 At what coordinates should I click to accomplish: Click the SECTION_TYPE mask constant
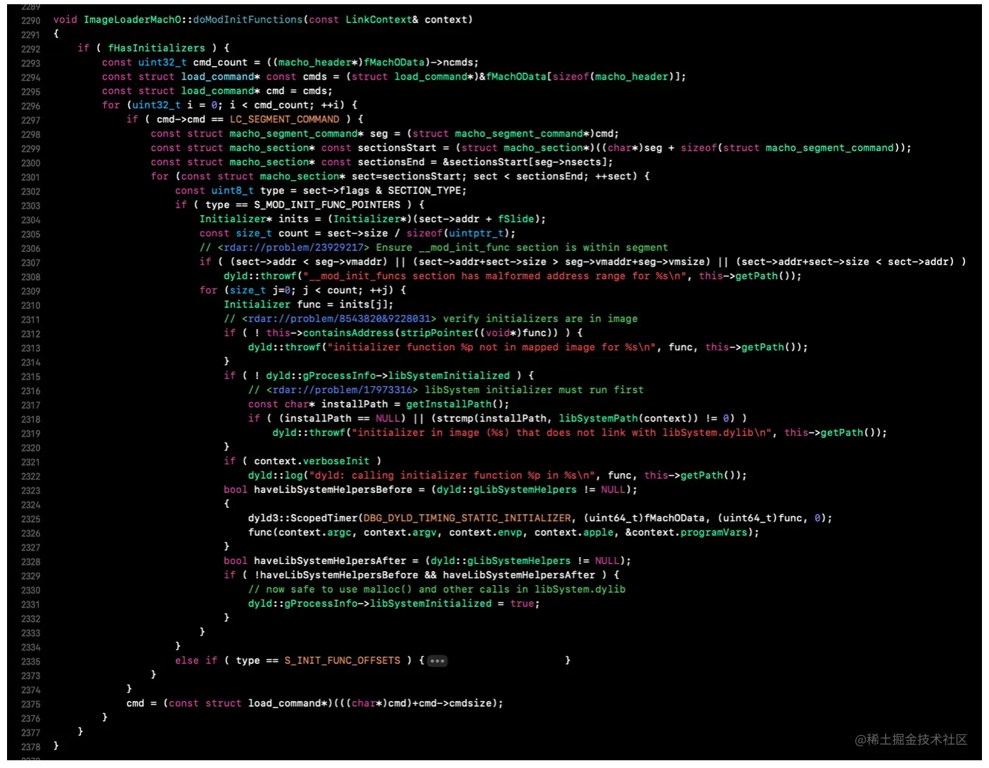coord(424,191)
